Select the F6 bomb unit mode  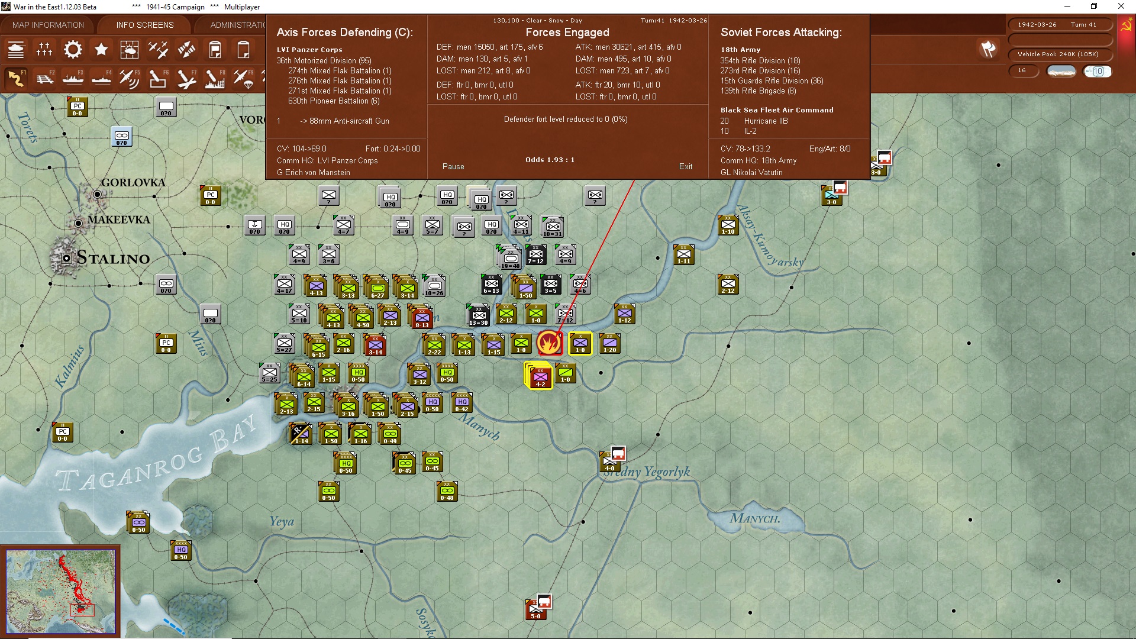point(158,78)
